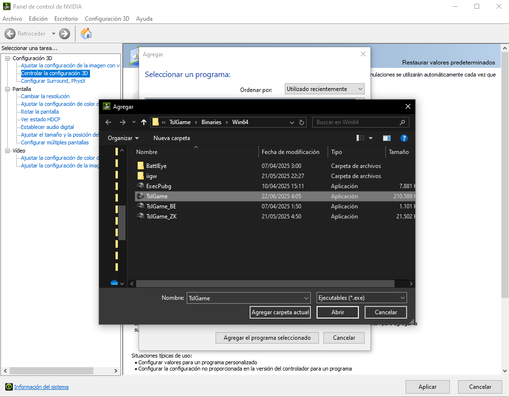The width and height of the screenshot is (509, 397).
Task: Select the iigw folder icon
Action: tap(140, 176)
